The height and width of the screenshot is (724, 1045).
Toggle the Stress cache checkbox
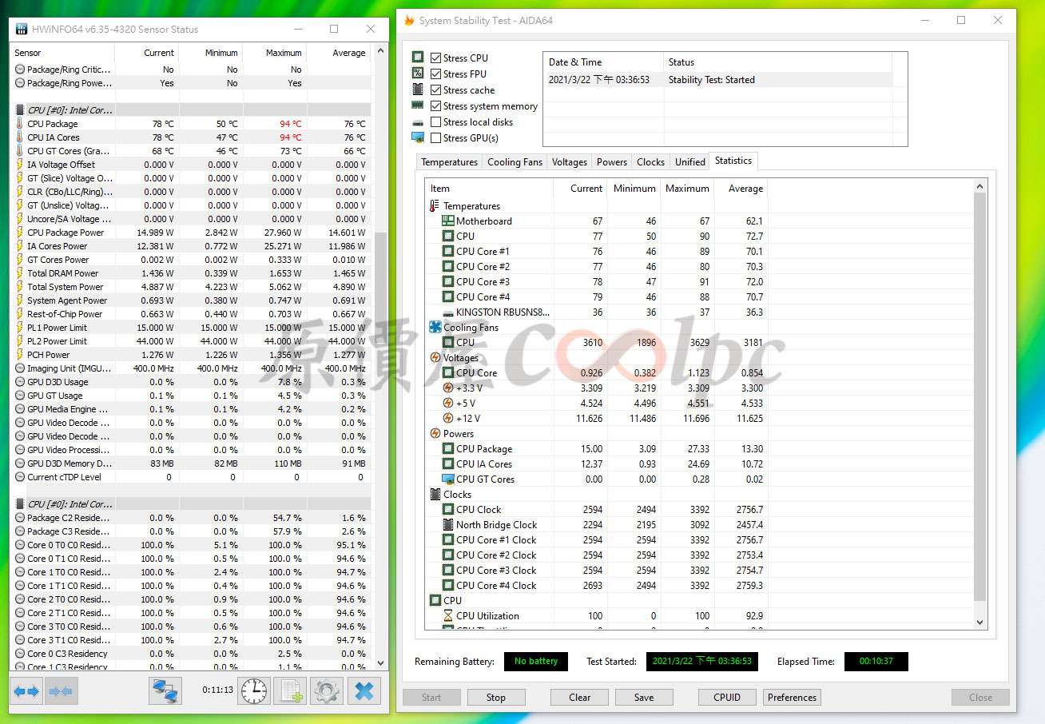(435, 90)
